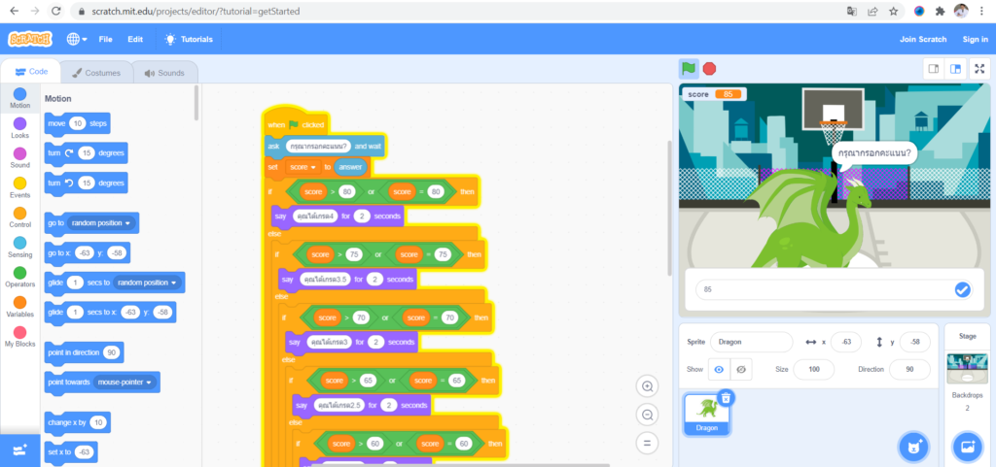This screenshot has height=467, width=996.
Task: Enter full screen stage mode
Action: click(x=979, y=69)
